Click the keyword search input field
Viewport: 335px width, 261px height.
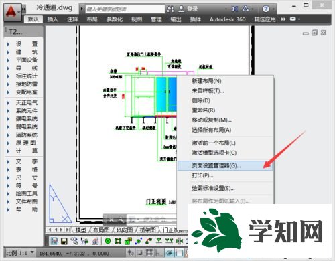tap(125, 9)
